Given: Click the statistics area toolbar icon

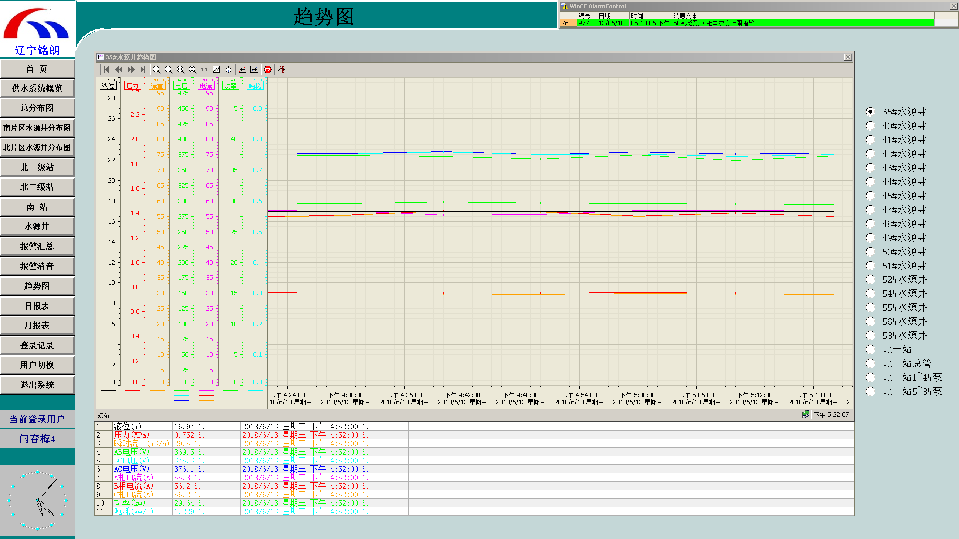Looking at the screenshot, I should pos(282,70).
